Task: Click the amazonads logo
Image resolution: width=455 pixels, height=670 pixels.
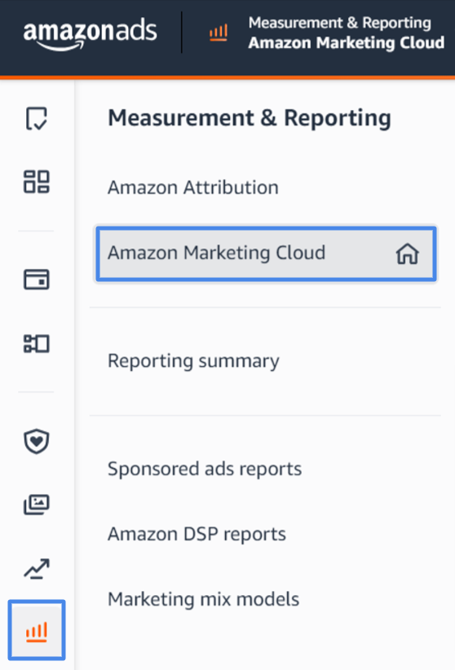Action: (91, 33)
